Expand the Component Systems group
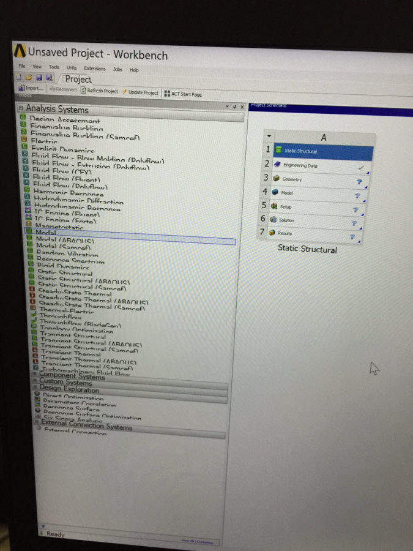 pos(35,373)
